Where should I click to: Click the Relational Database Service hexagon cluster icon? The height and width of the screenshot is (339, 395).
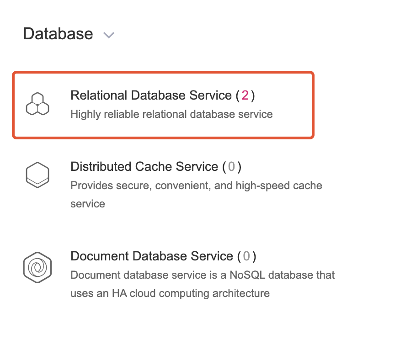click(x=37, y=104)
